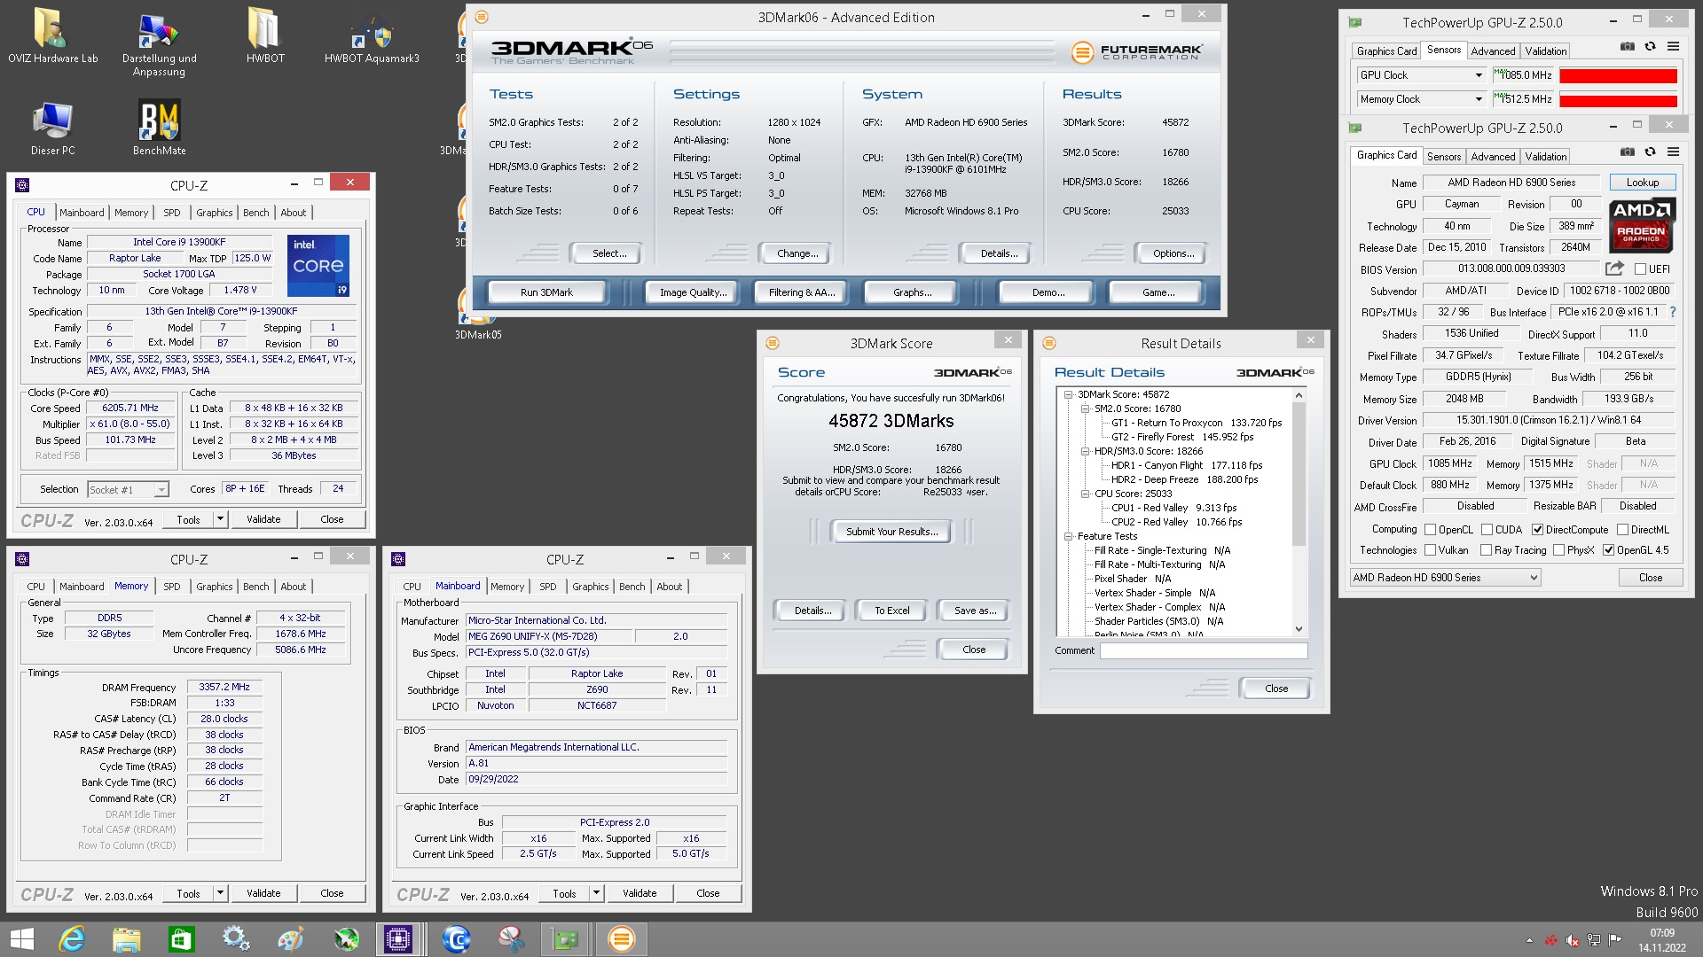The image size is (1703, 957).
Task: Click the red Memory Clock sensor graph bar
Action: click(x=1618, y=99)
